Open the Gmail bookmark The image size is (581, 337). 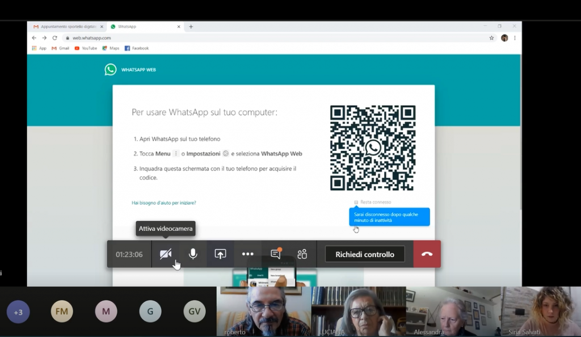coord(60,48)
